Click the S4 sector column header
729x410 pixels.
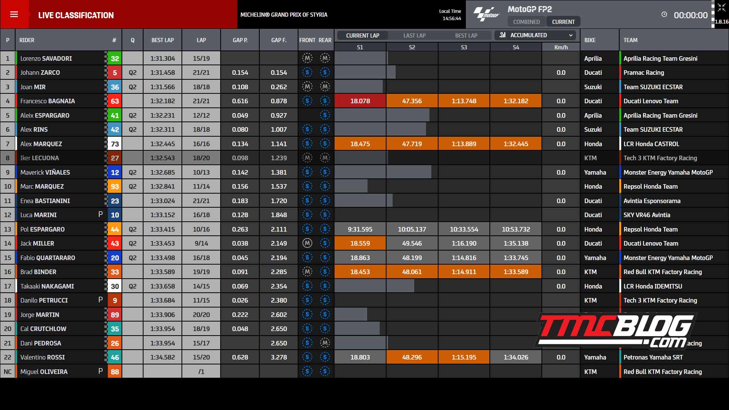(516, 47)
